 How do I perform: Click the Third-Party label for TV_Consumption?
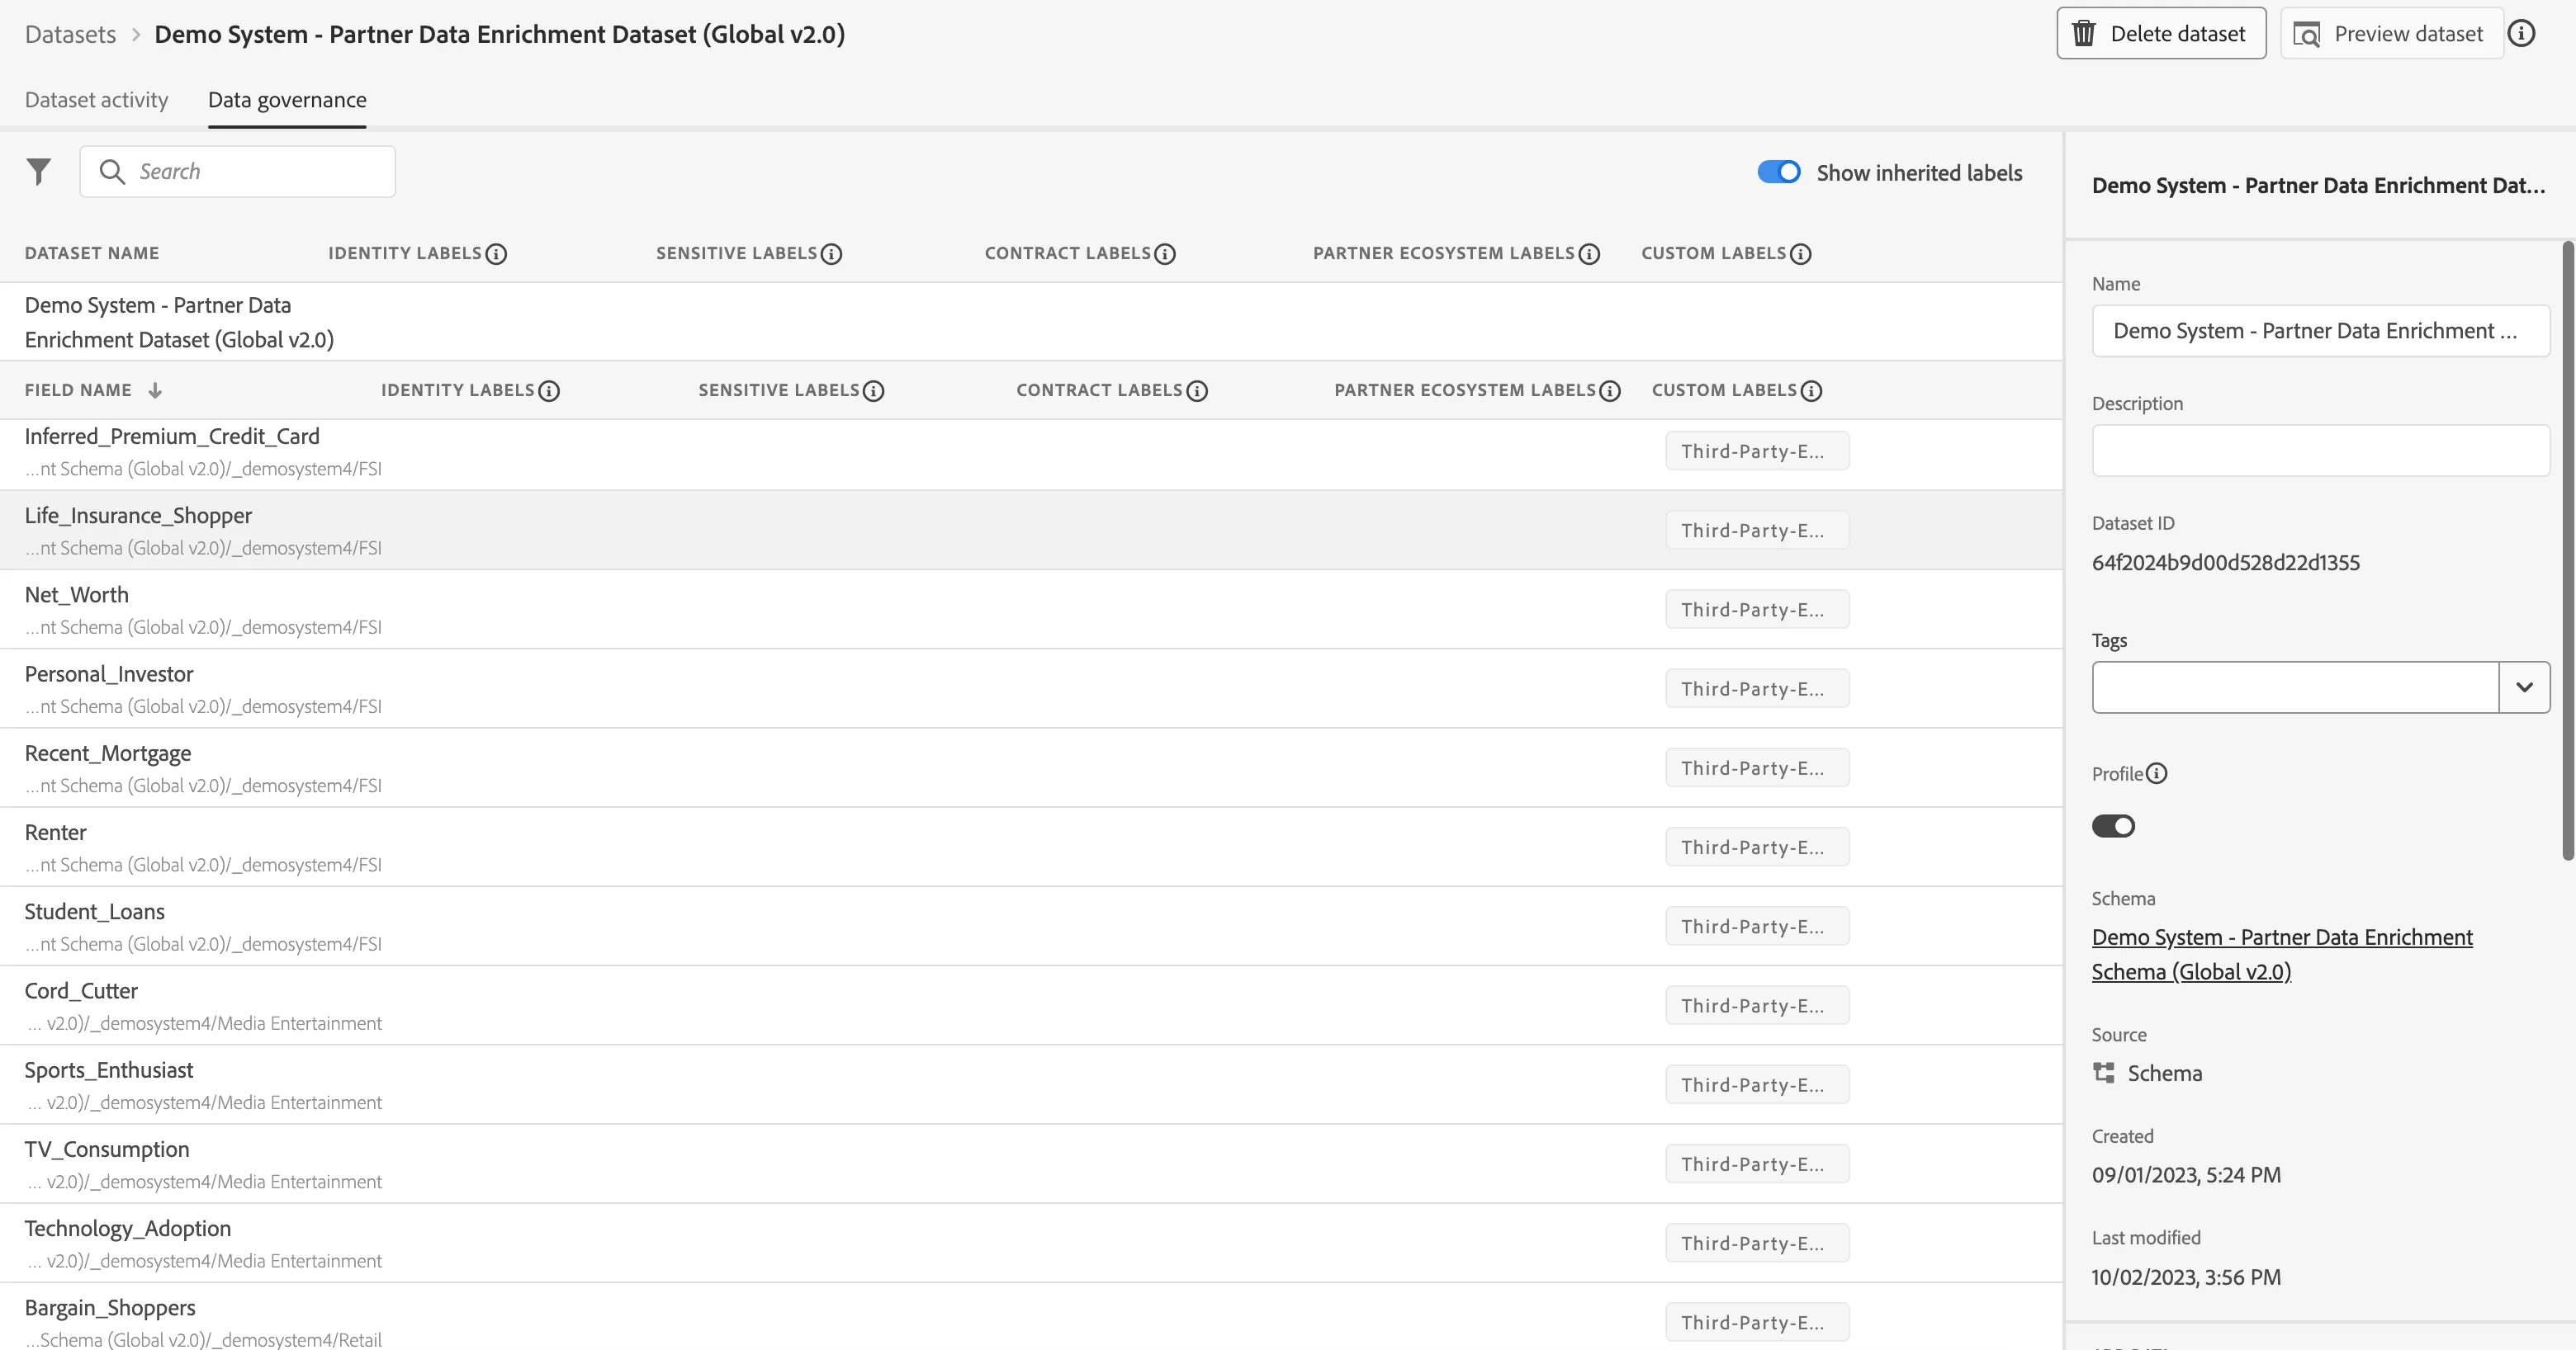tap(1757, 1164)
